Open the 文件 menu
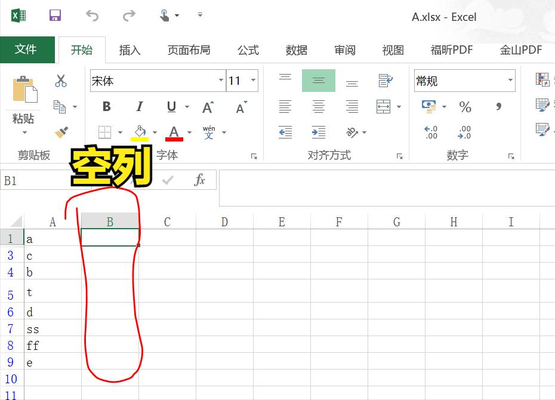The height and width of the screenshot is (400, 555). (x=27, y=50)
